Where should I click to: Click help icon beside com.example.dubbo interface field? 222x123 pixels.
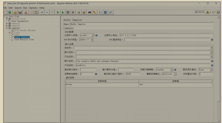pyautogui.click(x=212, y=61)
